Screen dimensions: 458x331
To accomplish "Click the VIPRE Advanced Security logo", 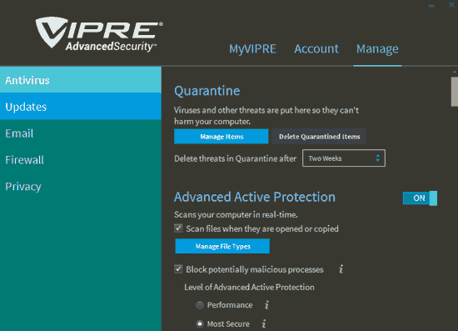I will pyautogui.click(x=99, y=35).
